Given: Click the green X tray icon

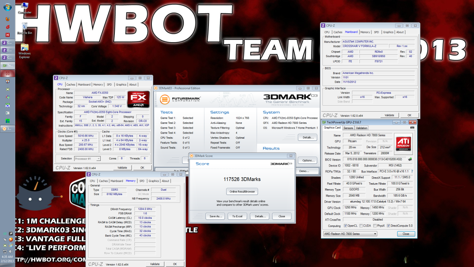Looking at the screenshot, I should pyautogui.click(x=5, y=245).
